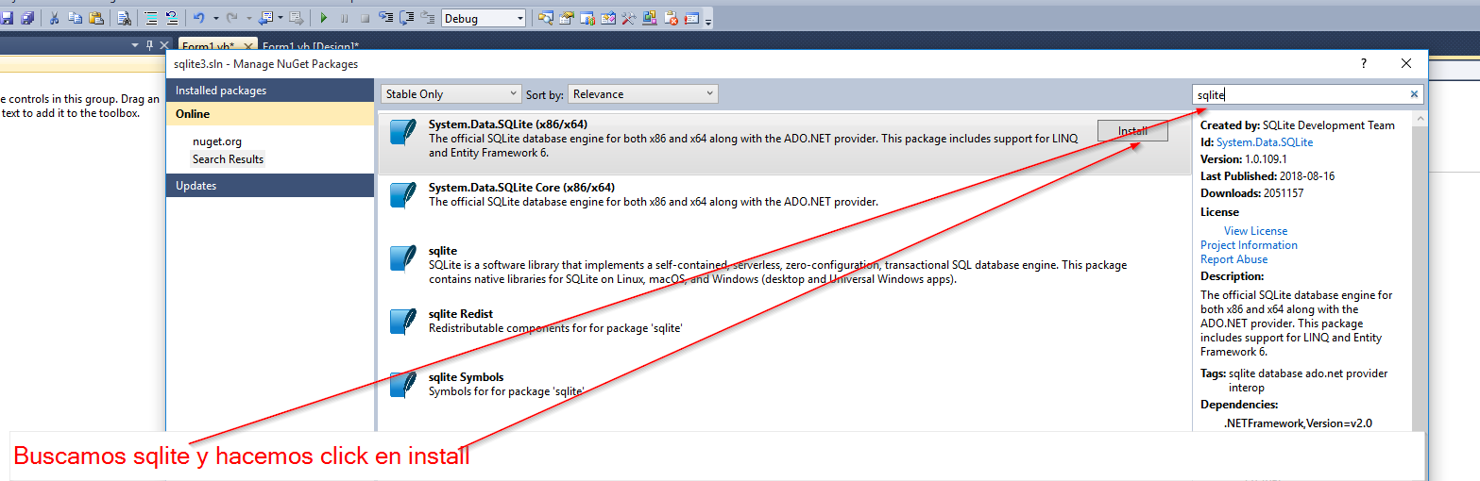Click the Save All toolbar icon
This screenshot has width=1480, height=481.
click(x=27, y=18)
